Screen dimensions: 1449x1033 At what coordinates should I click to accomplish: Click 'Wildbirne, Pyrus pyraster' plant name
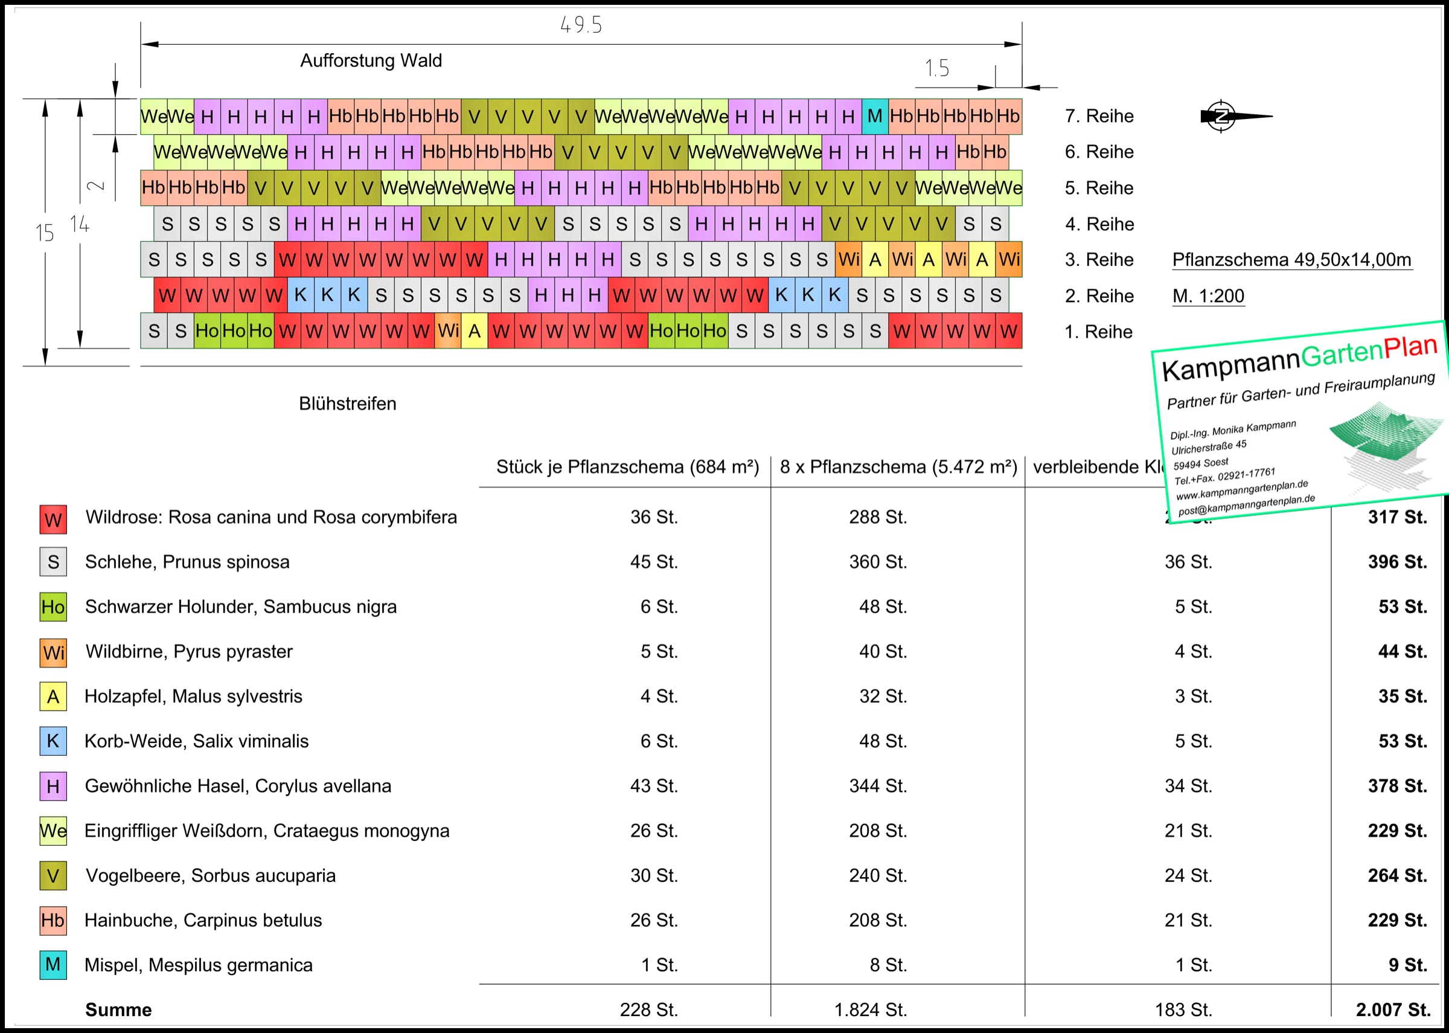(189, 652)
